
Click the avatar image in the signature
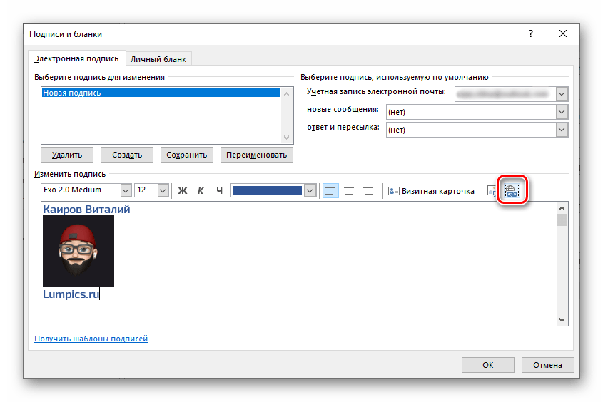[x=78, y=251]
